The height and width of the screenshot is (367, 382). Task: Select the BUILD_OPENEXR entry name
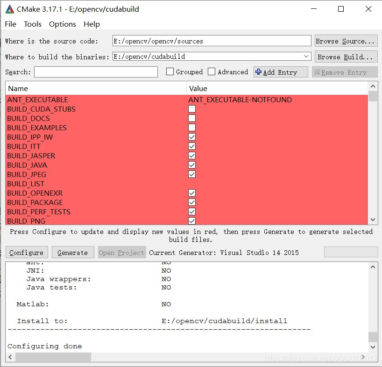[x=35, y=193]
